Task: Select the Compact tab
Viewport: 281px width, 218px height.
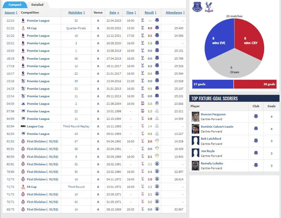Action: 15,5
